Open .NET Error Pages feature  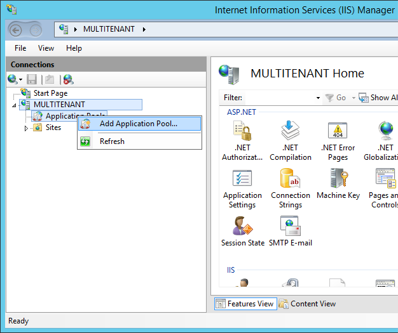(338, 141)
